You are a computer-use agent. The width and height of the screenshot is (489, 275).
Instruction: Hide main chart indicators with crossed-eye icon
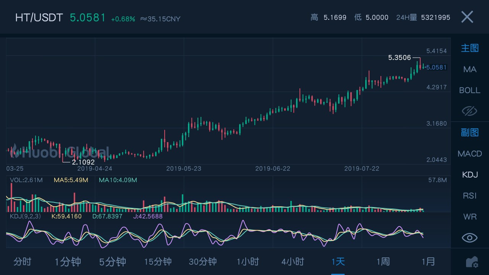coord(470,111)
